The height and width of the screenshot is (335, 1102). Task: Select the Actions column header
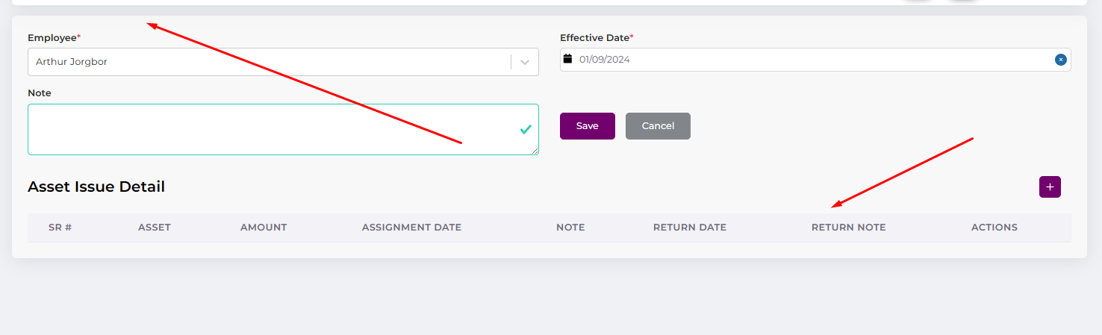click(x=994, y=228)
